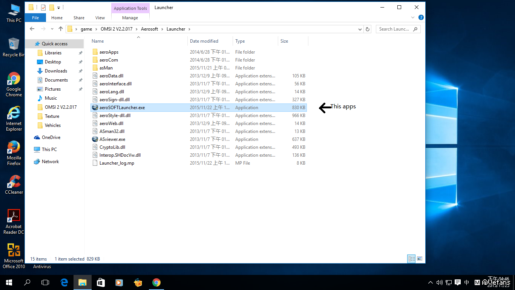The height and width of the screenshot is (290, 515).
Task: Select the Interop.SHDocVw.dll file name
Action: [x=120, y=155]
